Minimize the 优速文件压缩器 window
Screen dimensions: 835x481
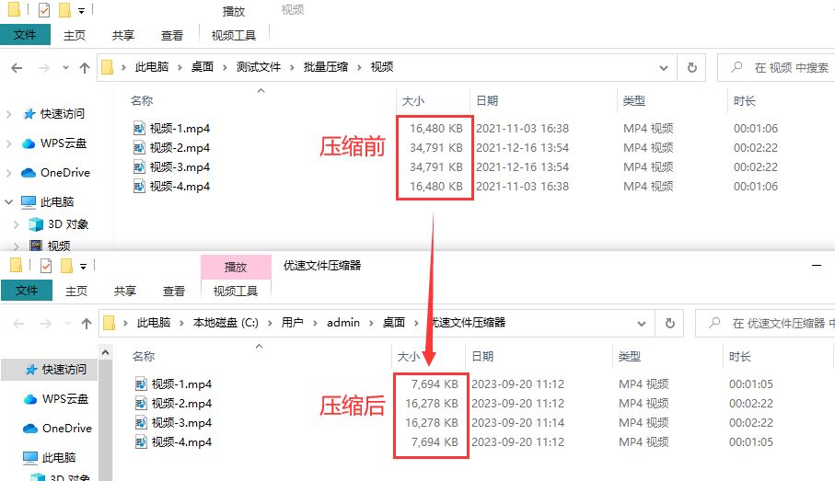[x=817, y=265]
